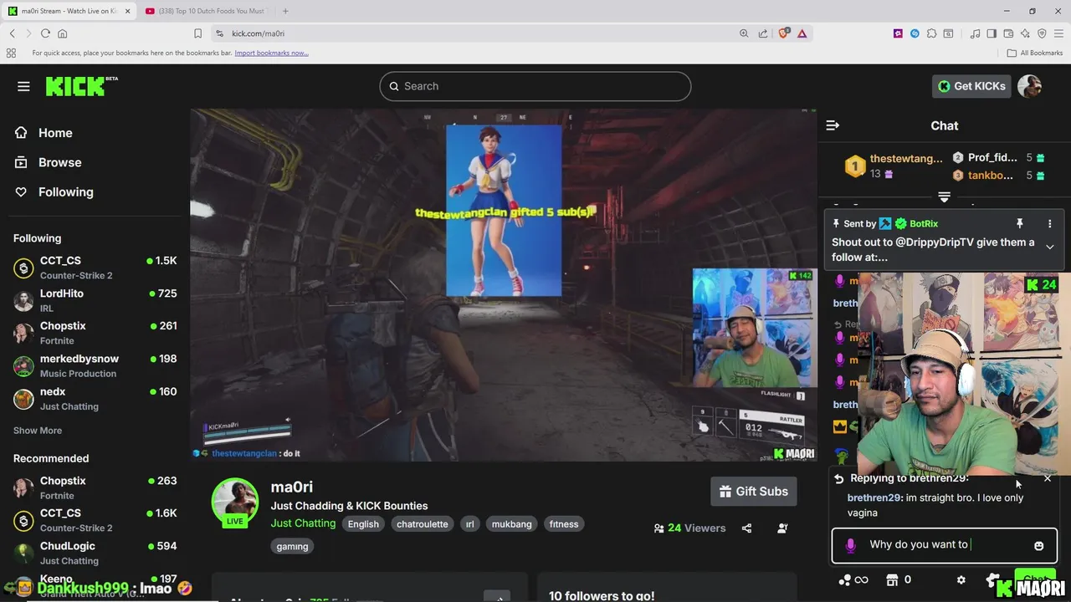Open nedx channel

tap(95, 398)
